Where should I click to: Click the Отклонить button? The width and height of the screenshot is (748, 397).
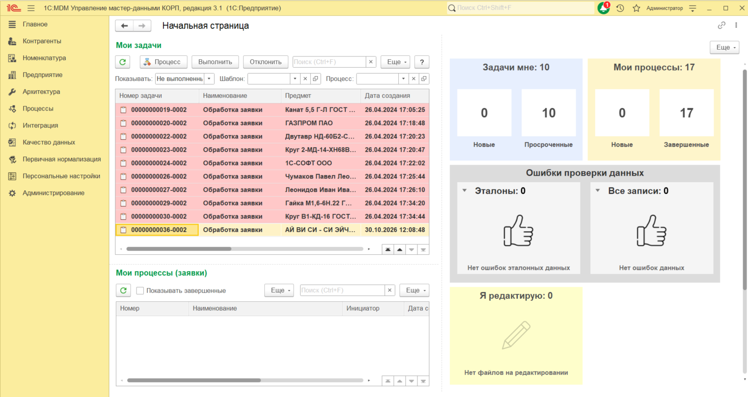point(266,62)
